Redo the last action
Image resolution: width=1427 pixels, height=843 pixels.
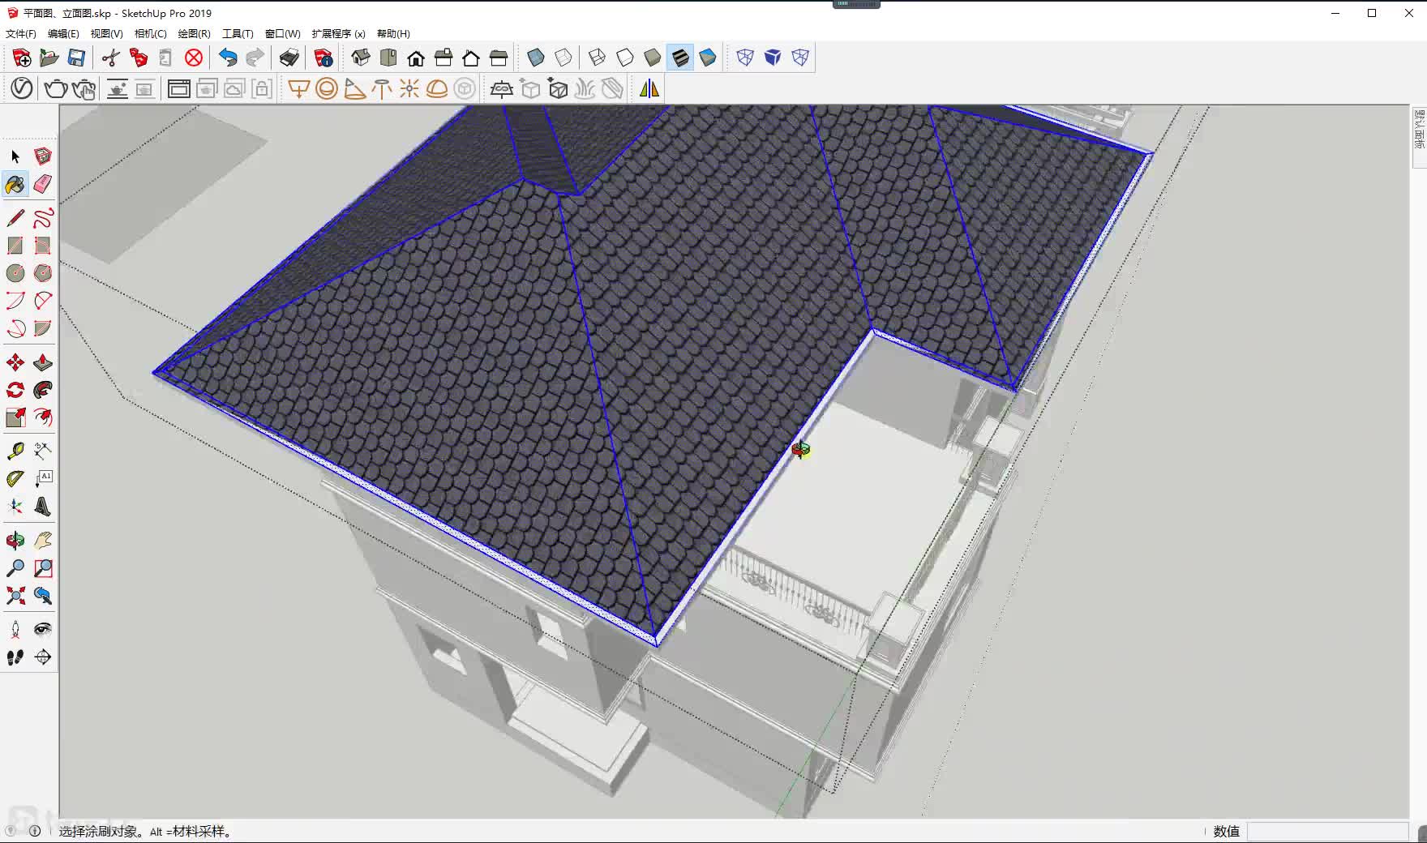(255, 58)
